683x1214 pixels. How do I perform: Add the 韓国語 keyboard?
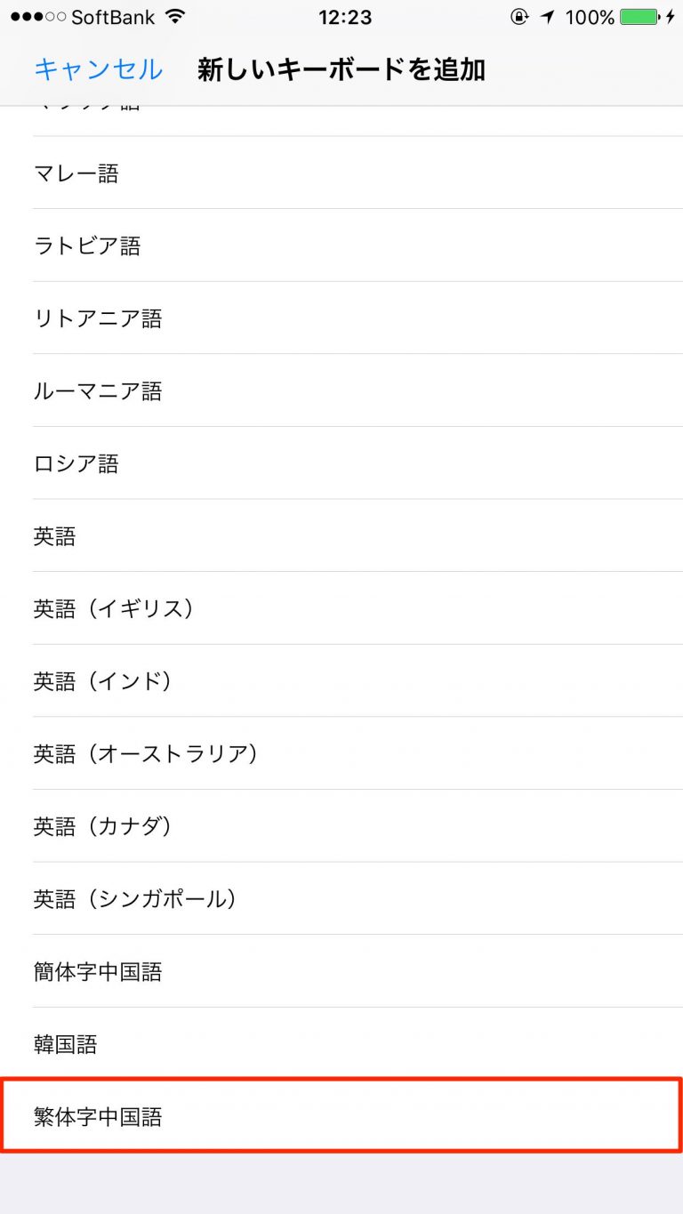[66, 1044]
